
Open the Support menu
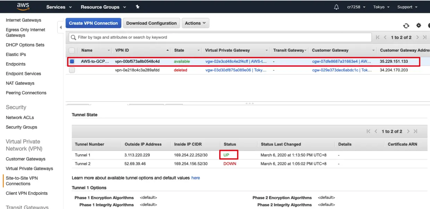click(x=407, y=7)
